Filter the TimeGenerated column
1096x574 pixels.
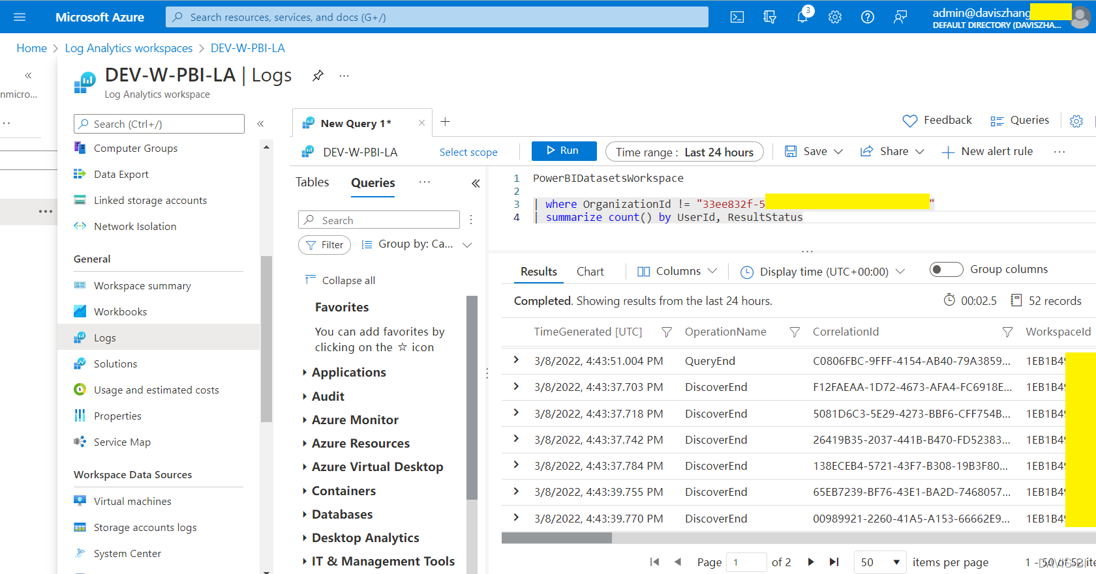[x=666, y=332]
